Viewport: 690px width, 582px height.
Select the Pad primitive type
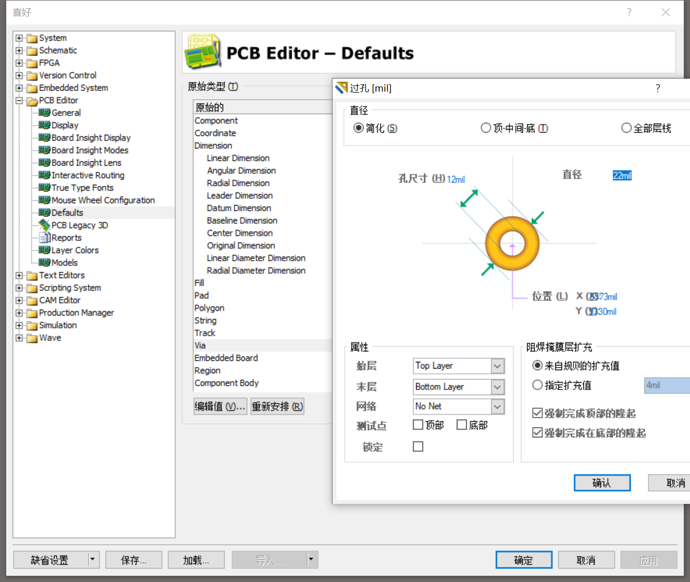click(x=201, y=295)
